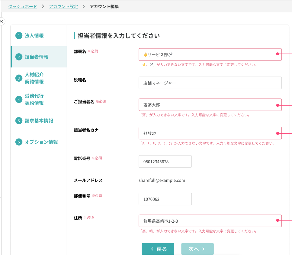Click step 1 circle icon for 法人情報

(19, 36)
